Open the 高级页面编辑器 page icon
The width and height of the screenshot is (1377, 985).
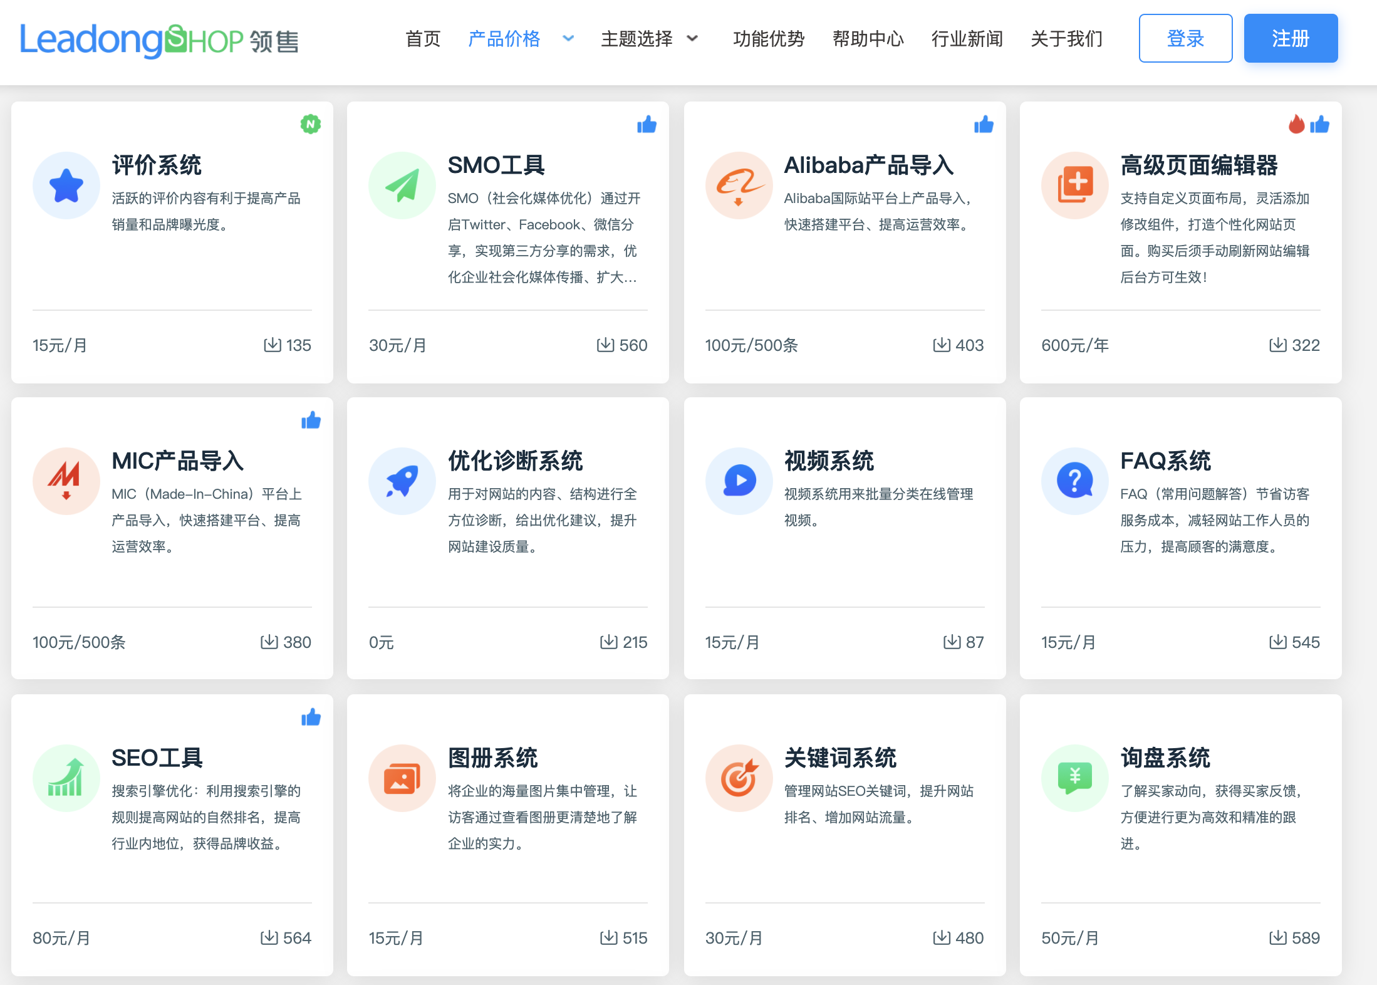[1074, 185]
